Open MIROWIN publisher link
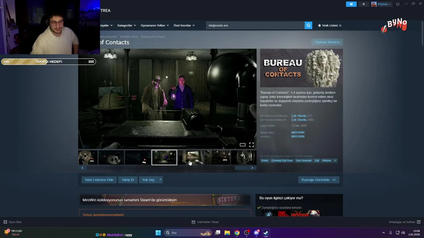Screen dimensions: 424x238 tap(298, 137)
